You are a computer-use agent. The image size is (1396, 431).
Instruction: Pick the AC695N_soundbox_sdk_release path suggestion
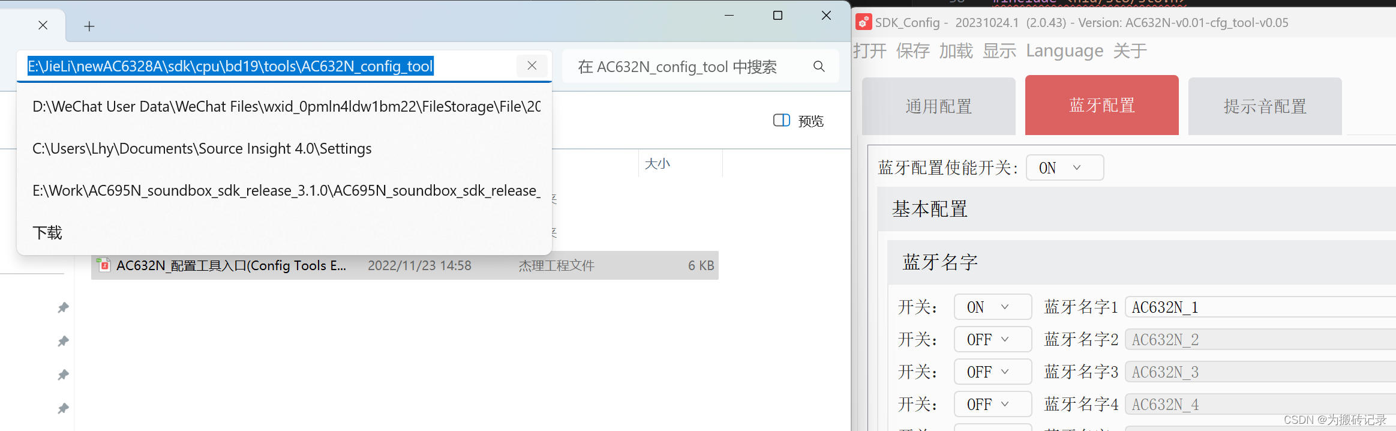[x=284, y=191]
